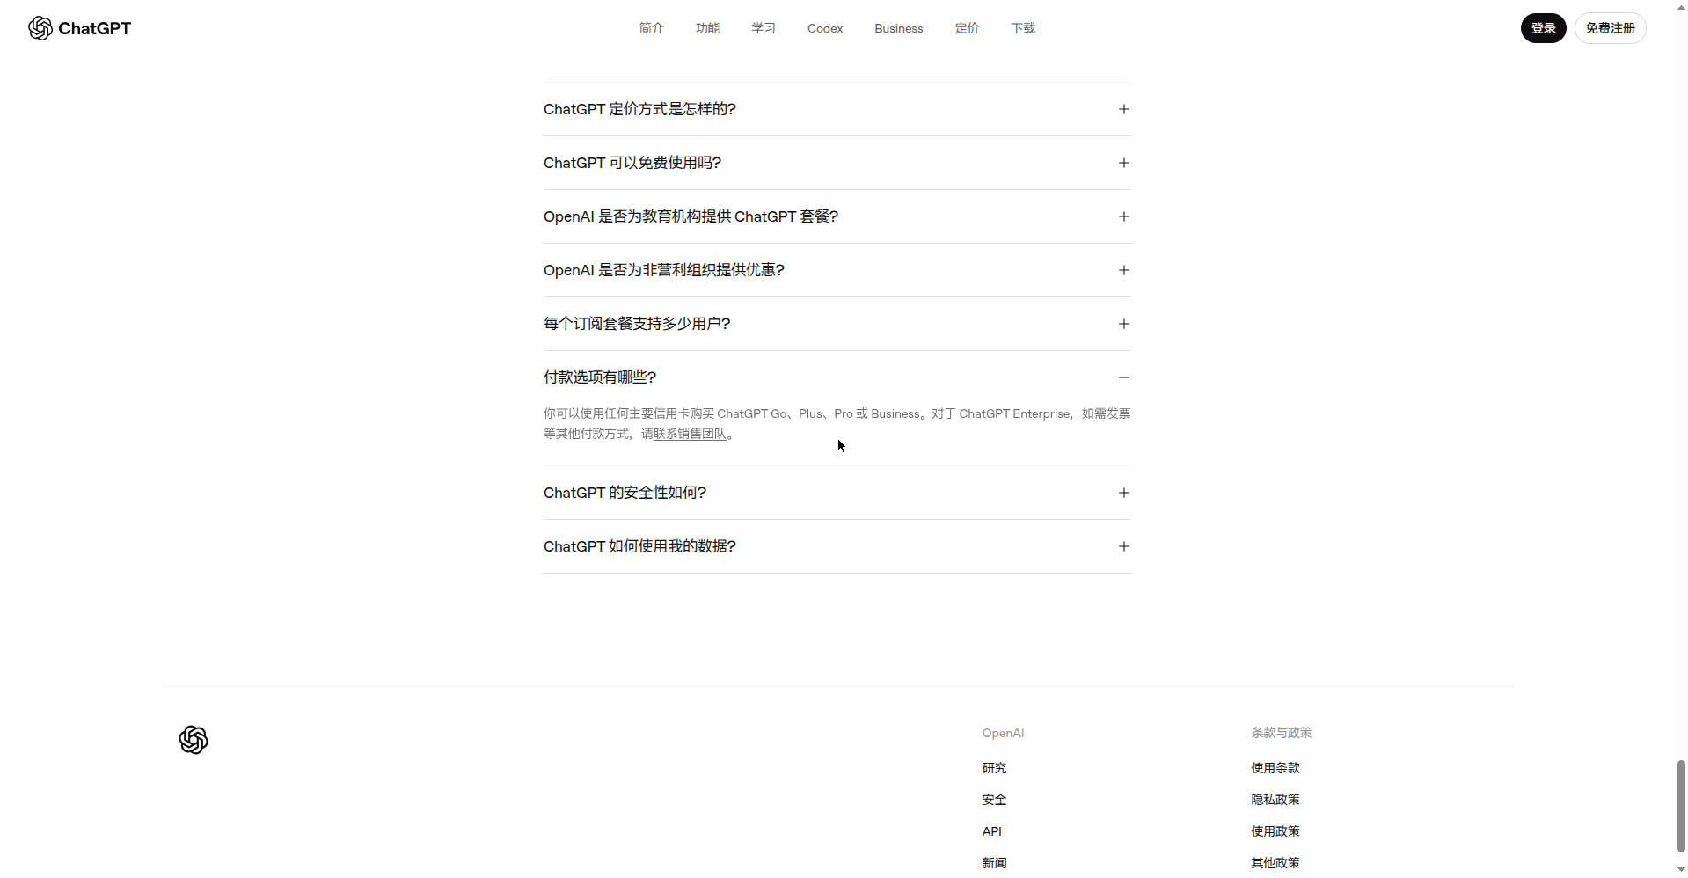Expand the 'ChatGPT 如何使用我的数据?' question
1688x878 pixels.
click(837, 546)
